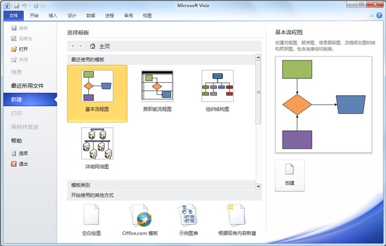Select 保存并发送 in the file menu
The height and width of the screenshot is (246, 386).
point(24,127)
